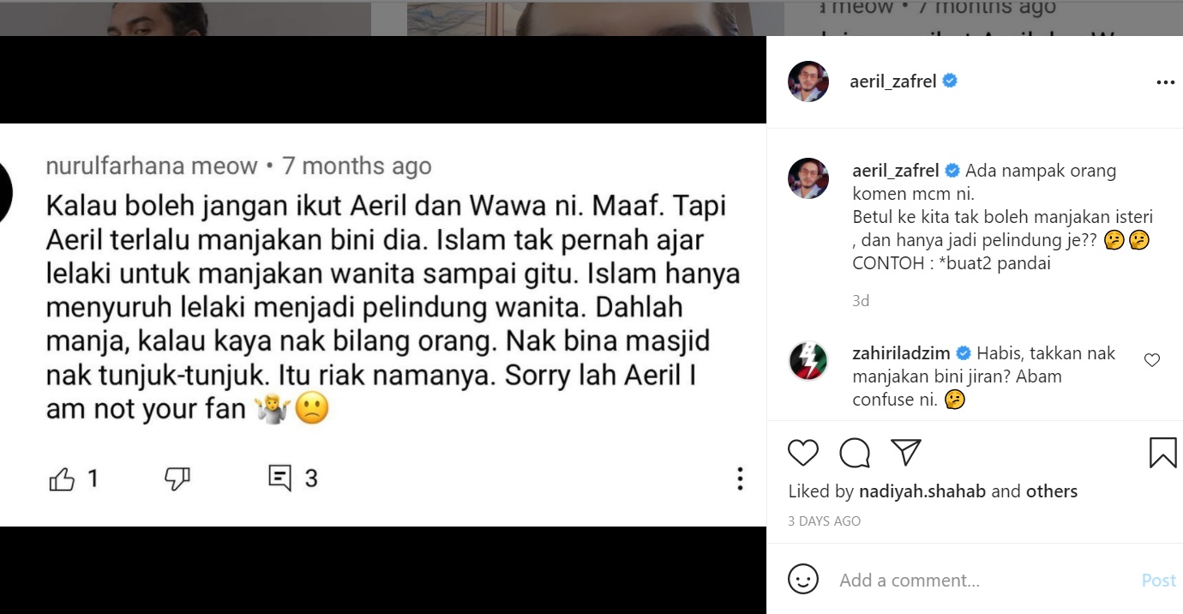Viewport: 1183px width, 614px height.
Task: Click the replies icon showing 3
Action: (x=280, y=479)
